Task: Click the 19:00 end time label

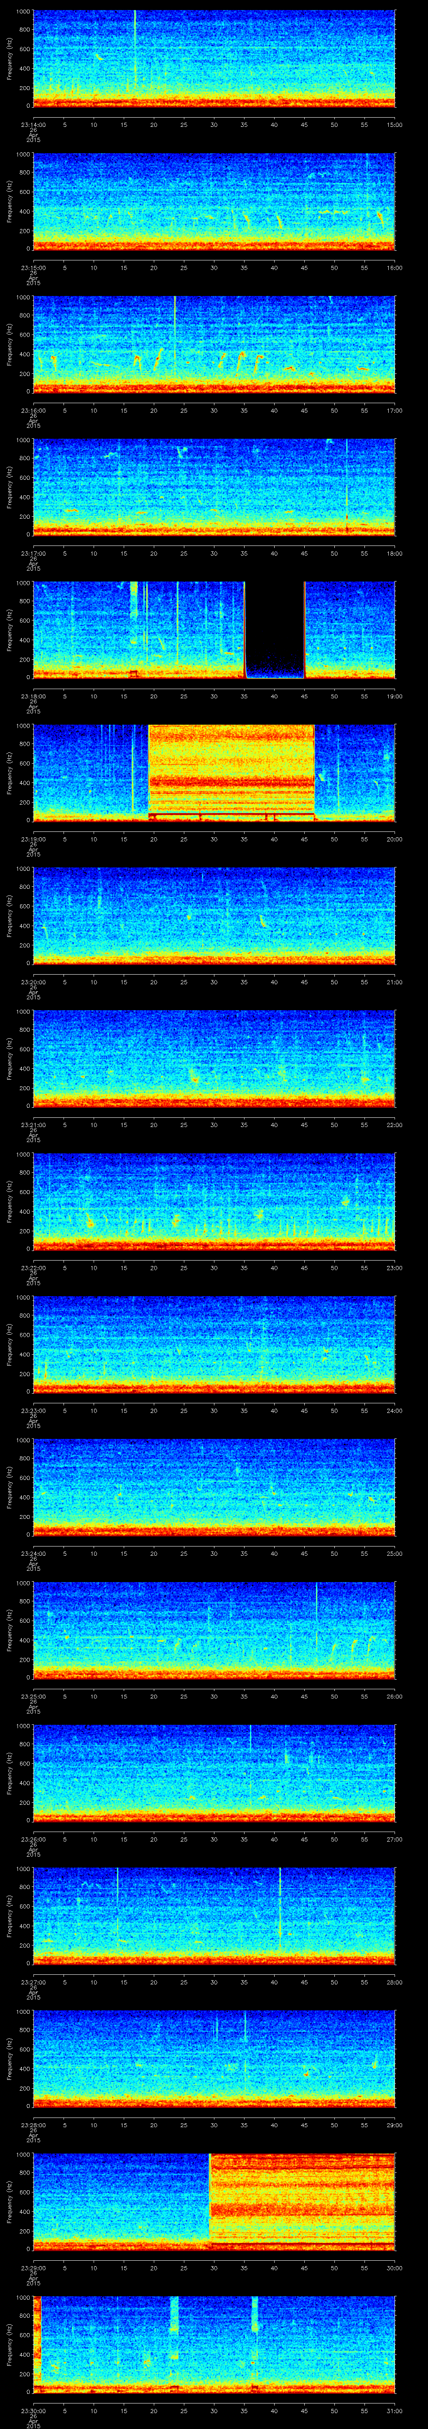Action: (x=394, y=696)
